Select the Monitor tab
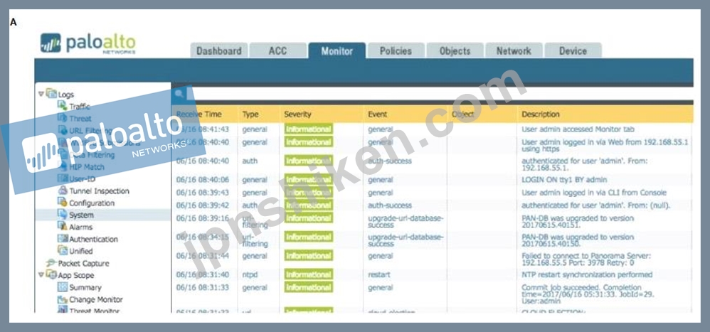 coord(337,50)
